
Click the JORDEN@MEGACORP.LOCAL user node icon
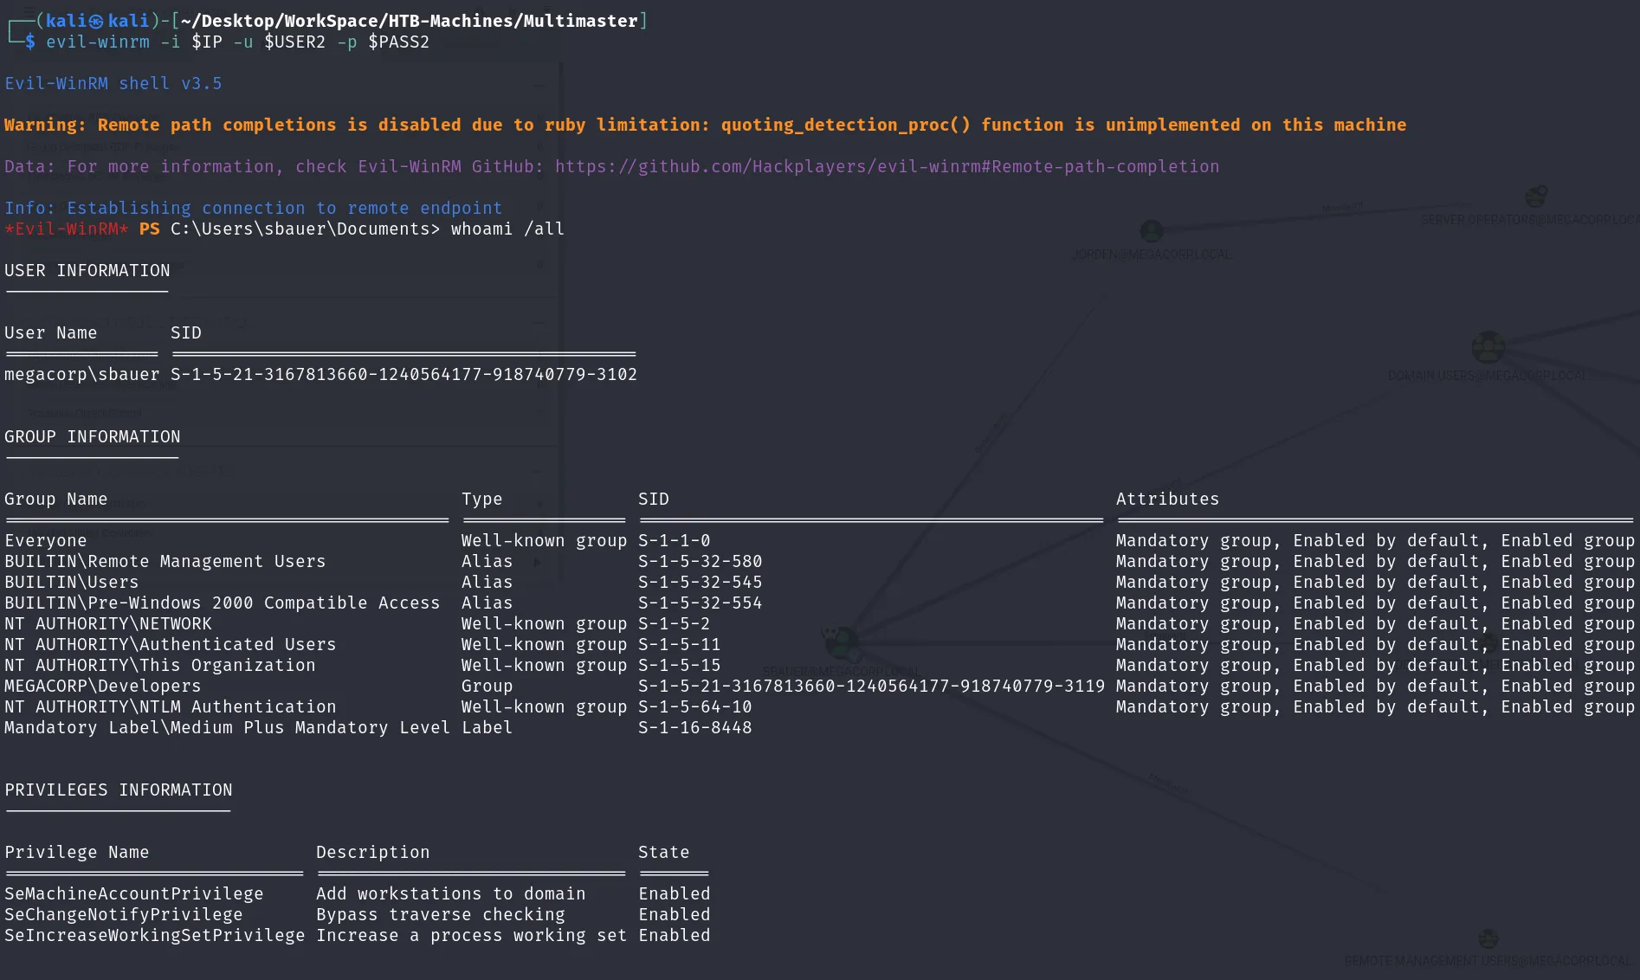(1151, 231)
